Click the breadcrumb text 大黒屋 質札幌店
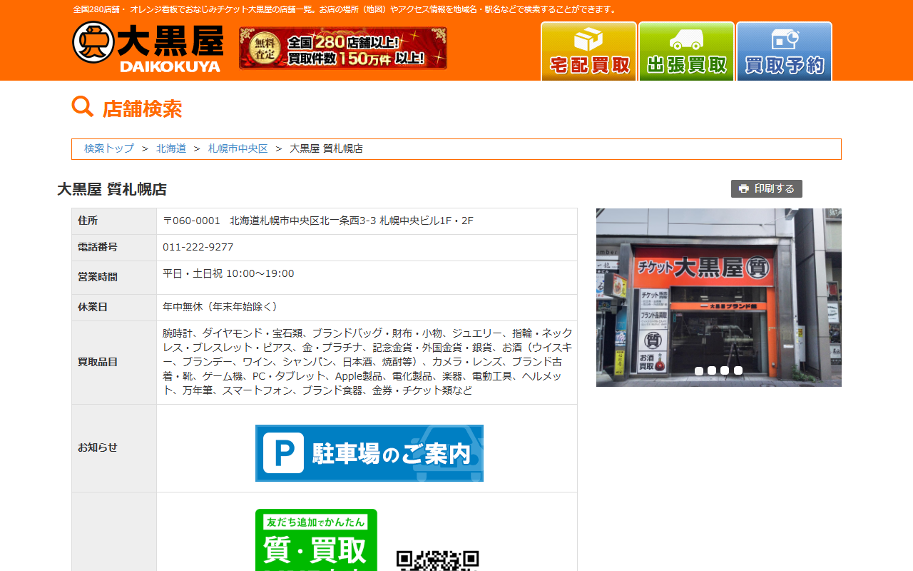The width and height of the screenshot is (913, 571). [326, 148]
